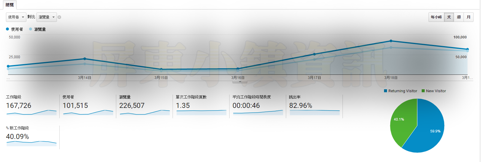Click the 3月15日 data point on the chart
This screenshot has height=162, width=481.
tap(161, 69)
